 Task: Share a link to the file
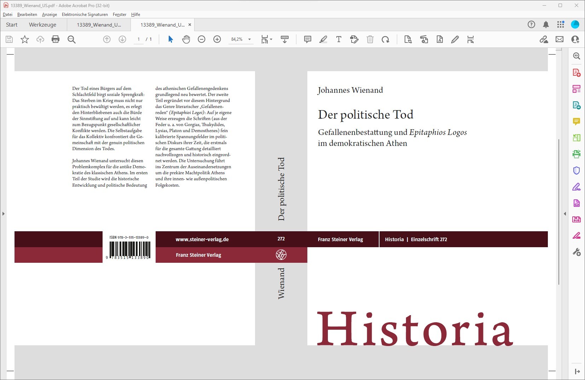point(544,39)
